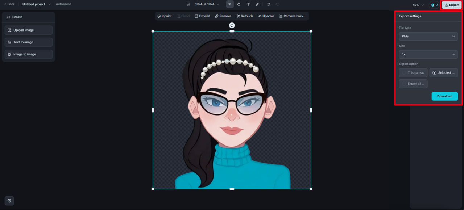
Task: Go Back to the previous page
Action: pyautogui.click(x=9, y=4)
